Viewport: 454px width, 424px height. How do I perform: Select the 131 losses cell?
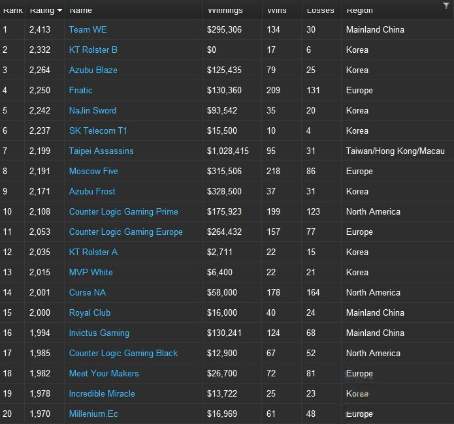313,90
